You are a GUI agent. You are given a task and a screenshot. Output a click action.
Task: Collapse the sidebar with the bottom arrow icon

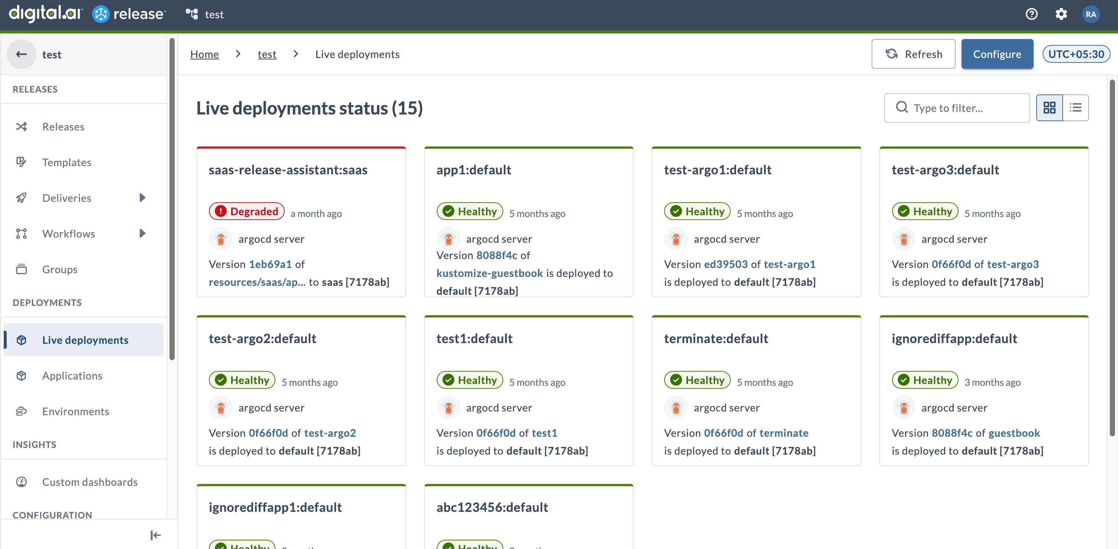coord(155,535)
